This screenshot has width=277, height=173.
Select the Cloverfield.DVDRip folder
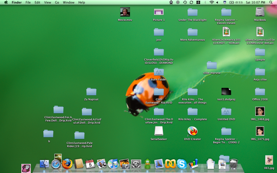pos(159,52)
